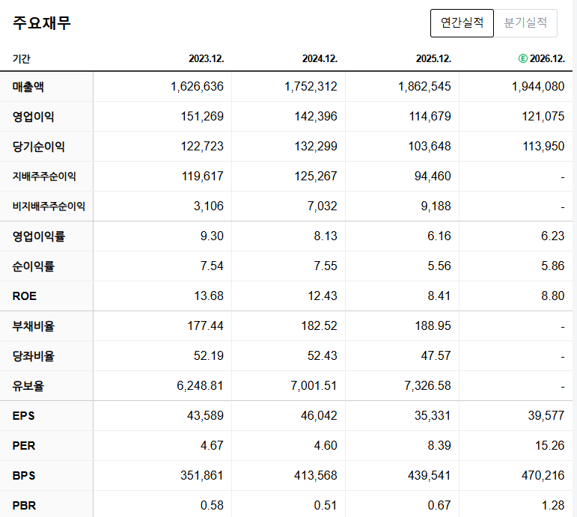Select the PBR estimate 1.28
The height and width of the screenshot is (517, 577).
(x=553, y=505)
